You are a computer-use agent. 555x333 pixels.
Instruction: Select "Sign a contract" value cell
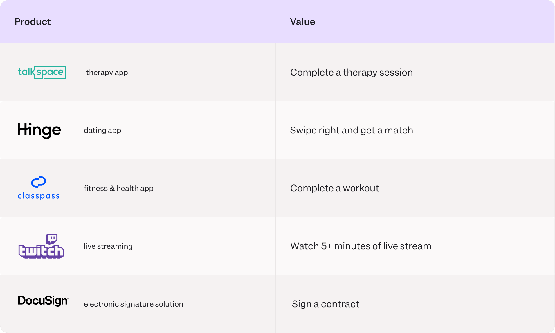(x=326, y=304)
